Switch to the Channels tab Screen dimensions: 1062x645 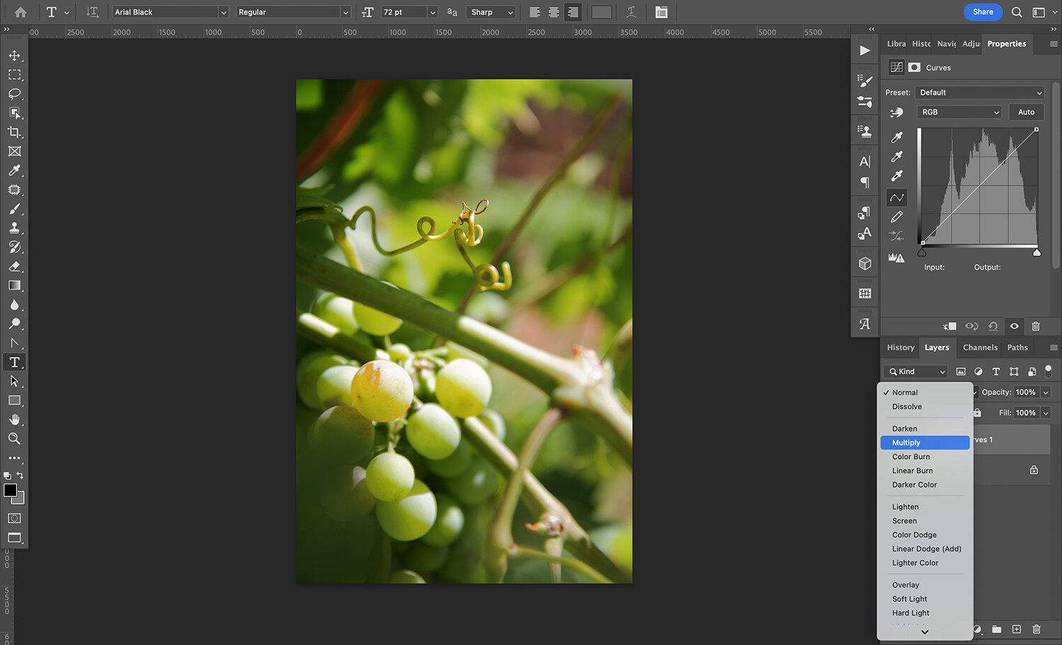coord(980,348)
